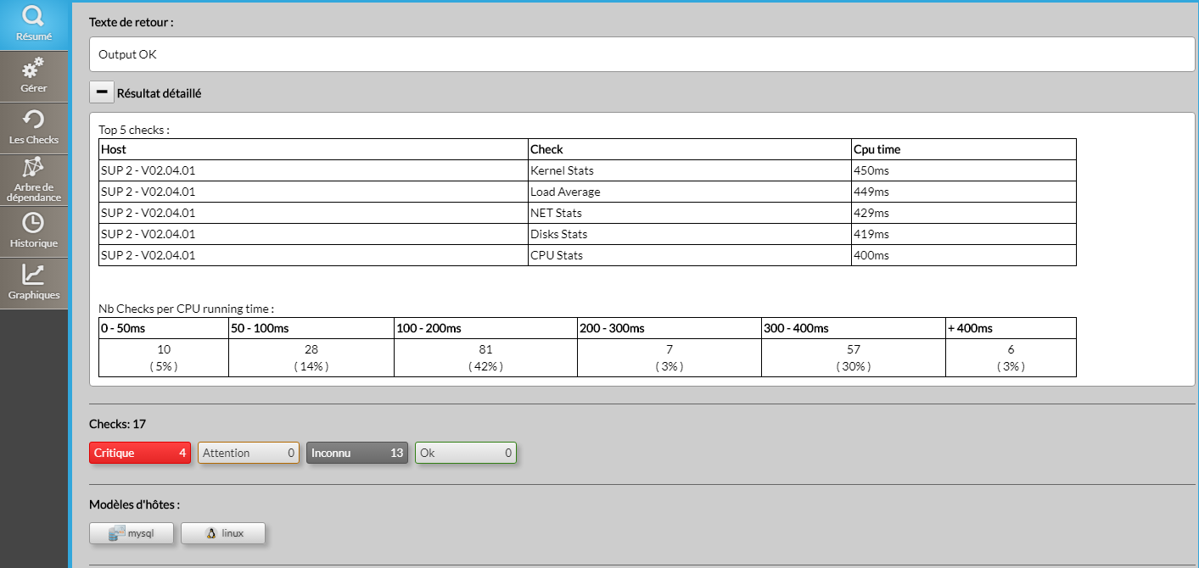Select the Output OK text field
The height and width of the screenshot is (568, 1199).
pyautogui.click(x=642, y=54)
